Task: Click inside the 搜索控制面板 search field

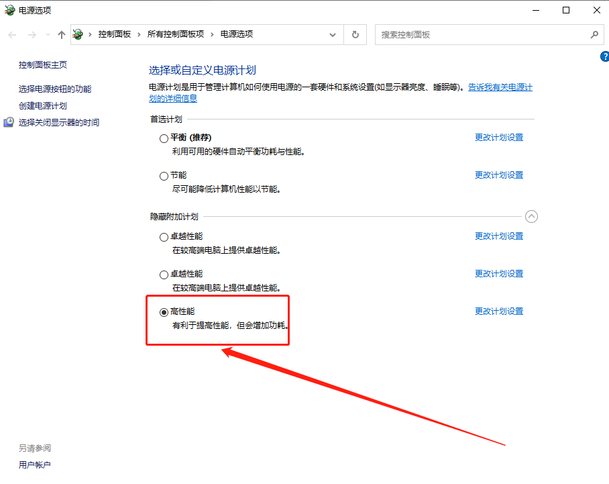Action: pyautogui.click(x=469, y=34)
